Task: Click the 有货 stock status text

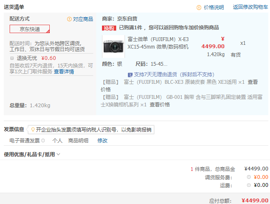Action: coord(236,55)
